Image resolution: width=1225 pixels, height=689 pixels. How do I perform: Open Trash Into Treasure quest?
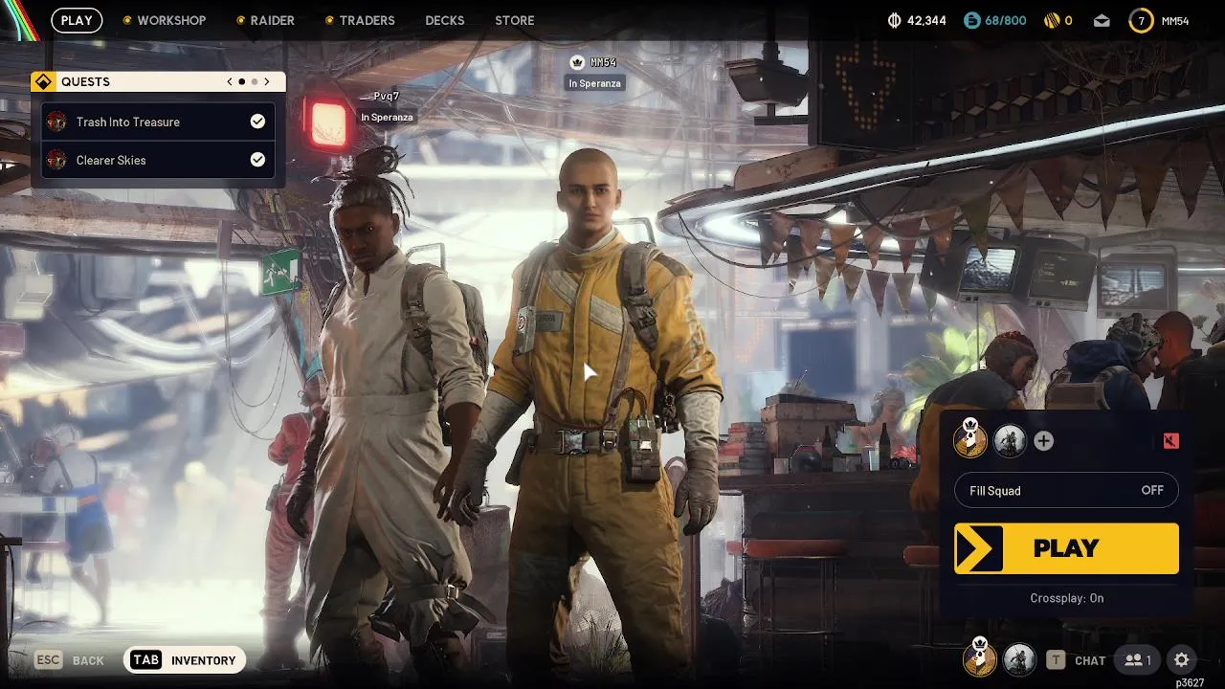[158, 122]
